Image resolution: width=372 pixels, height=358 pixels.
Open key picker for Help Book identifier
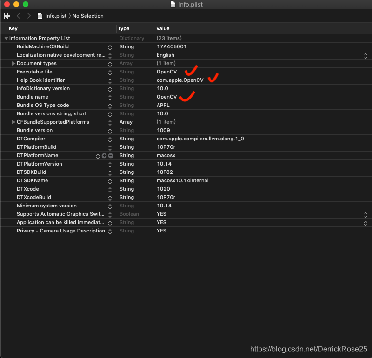click(x=110, y=81)
